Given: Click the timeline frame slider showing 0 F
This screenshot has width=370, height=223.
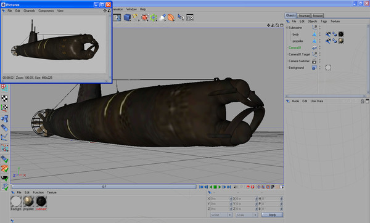Looking at the screenshot, I should [104, 187].
